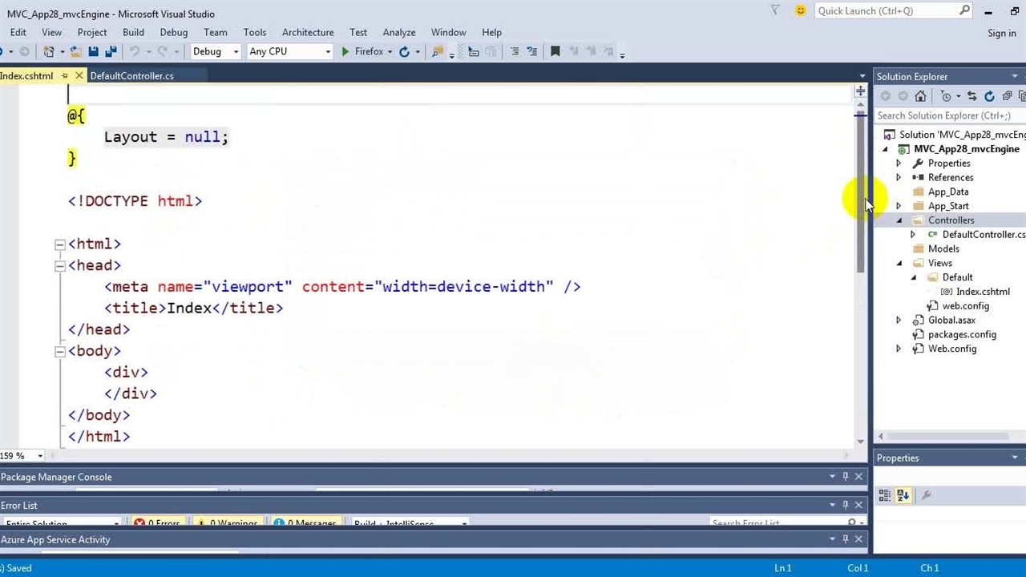This screenshot has height=577, width=1026.
Task: Toggle alphabetical sort in Properties panel
Action: click(903, 495)
